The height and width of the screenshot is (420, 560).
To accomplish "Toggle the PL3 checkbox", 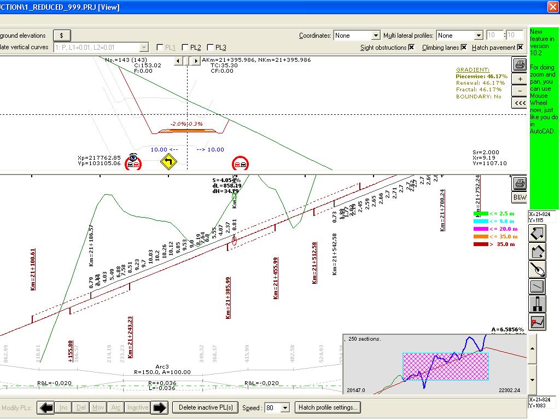I will click(x=210, y=48).
